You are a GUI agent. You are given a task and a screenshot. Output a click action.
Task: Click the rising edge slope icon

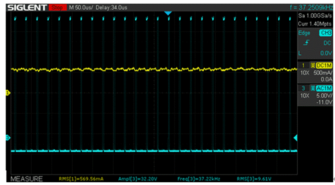click(306, 43)
